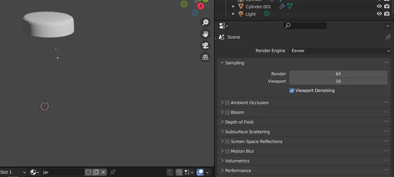Screen dimensions: 394x177
Task: Disable Cylinder.001 in renders via camera icon
Action: 387,7
